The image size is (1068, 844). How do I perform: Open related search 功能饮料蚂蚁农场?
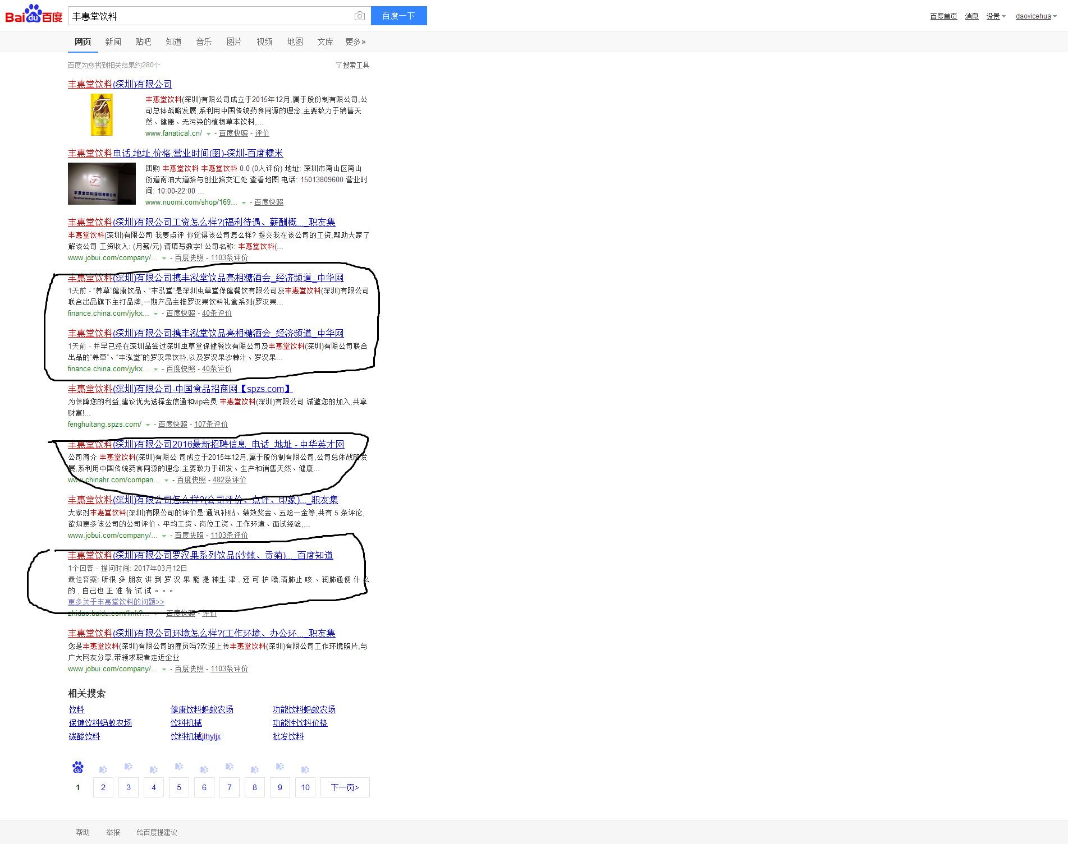[304, 709]
